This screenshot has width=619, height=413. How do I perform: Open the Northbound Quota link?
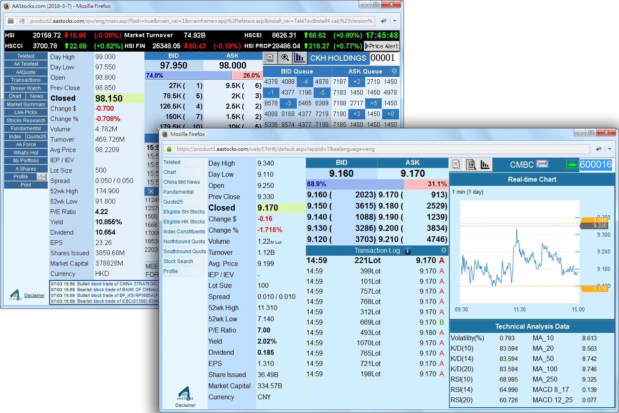[x=184, y=242]
